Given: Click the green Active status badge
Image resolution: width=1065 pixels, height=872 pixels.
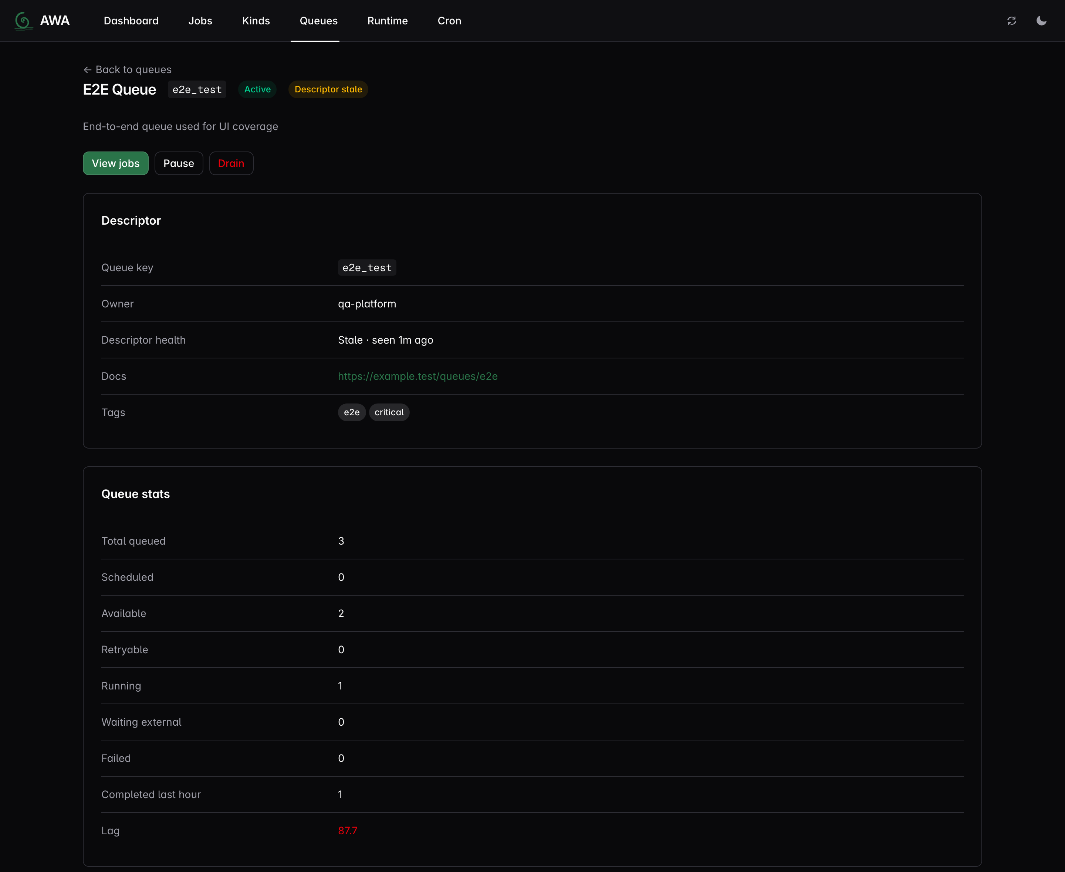Looking at the screenshot, I should [257, 89].
